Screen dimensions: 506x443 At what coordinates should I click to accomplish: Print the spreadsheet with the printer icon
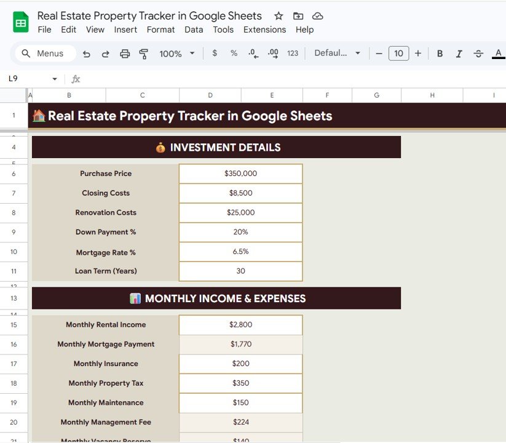coord(125,54)
